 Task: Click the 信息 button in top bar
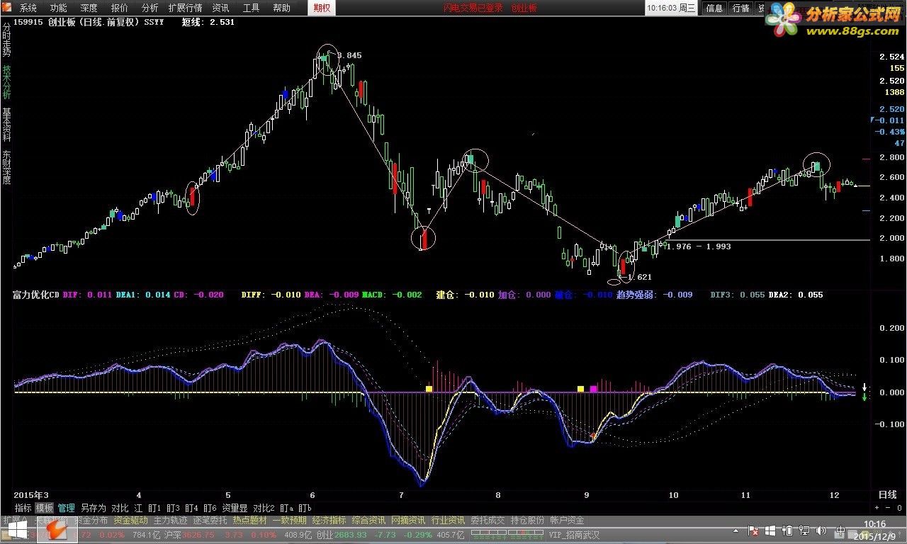[x=714, y=8]
